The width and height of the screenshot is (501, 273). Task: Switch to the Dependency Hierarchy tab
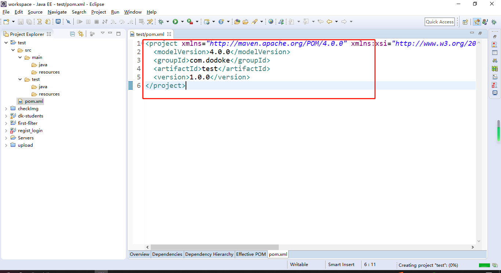(209, 254)
